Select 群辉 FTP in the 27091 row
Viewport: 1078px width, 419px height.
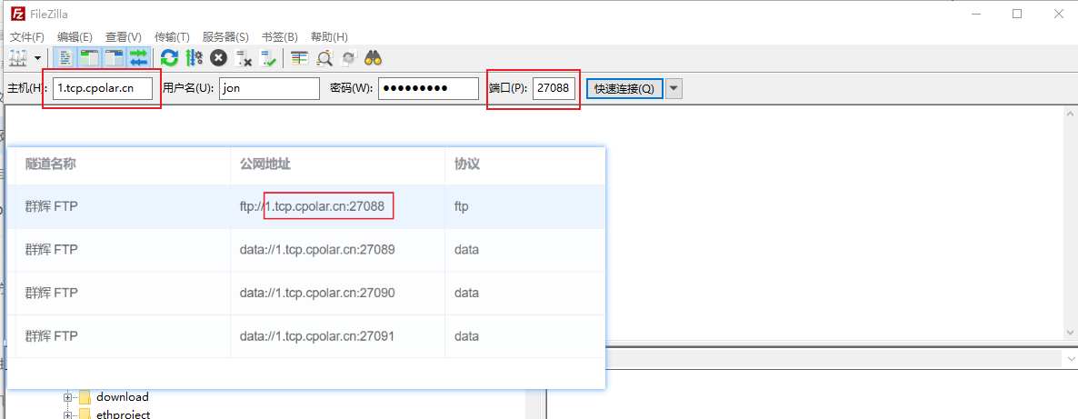pyautogui.click(x=52, y=335)
